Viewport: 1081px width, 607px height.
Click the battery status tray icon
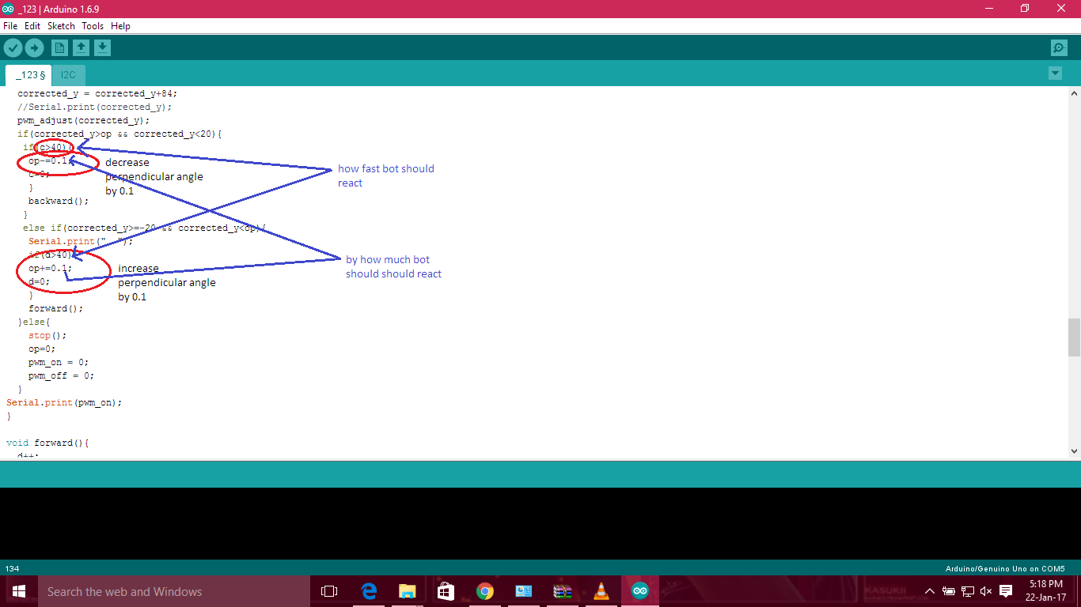pyautogui.click(x=948, y=591)
